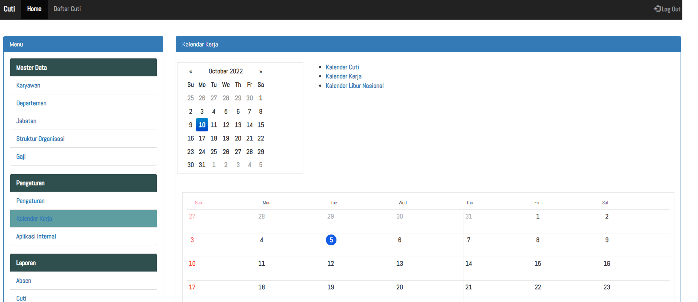Open the Home tab
Screen dimensions: 698x302
coord(34,9)
